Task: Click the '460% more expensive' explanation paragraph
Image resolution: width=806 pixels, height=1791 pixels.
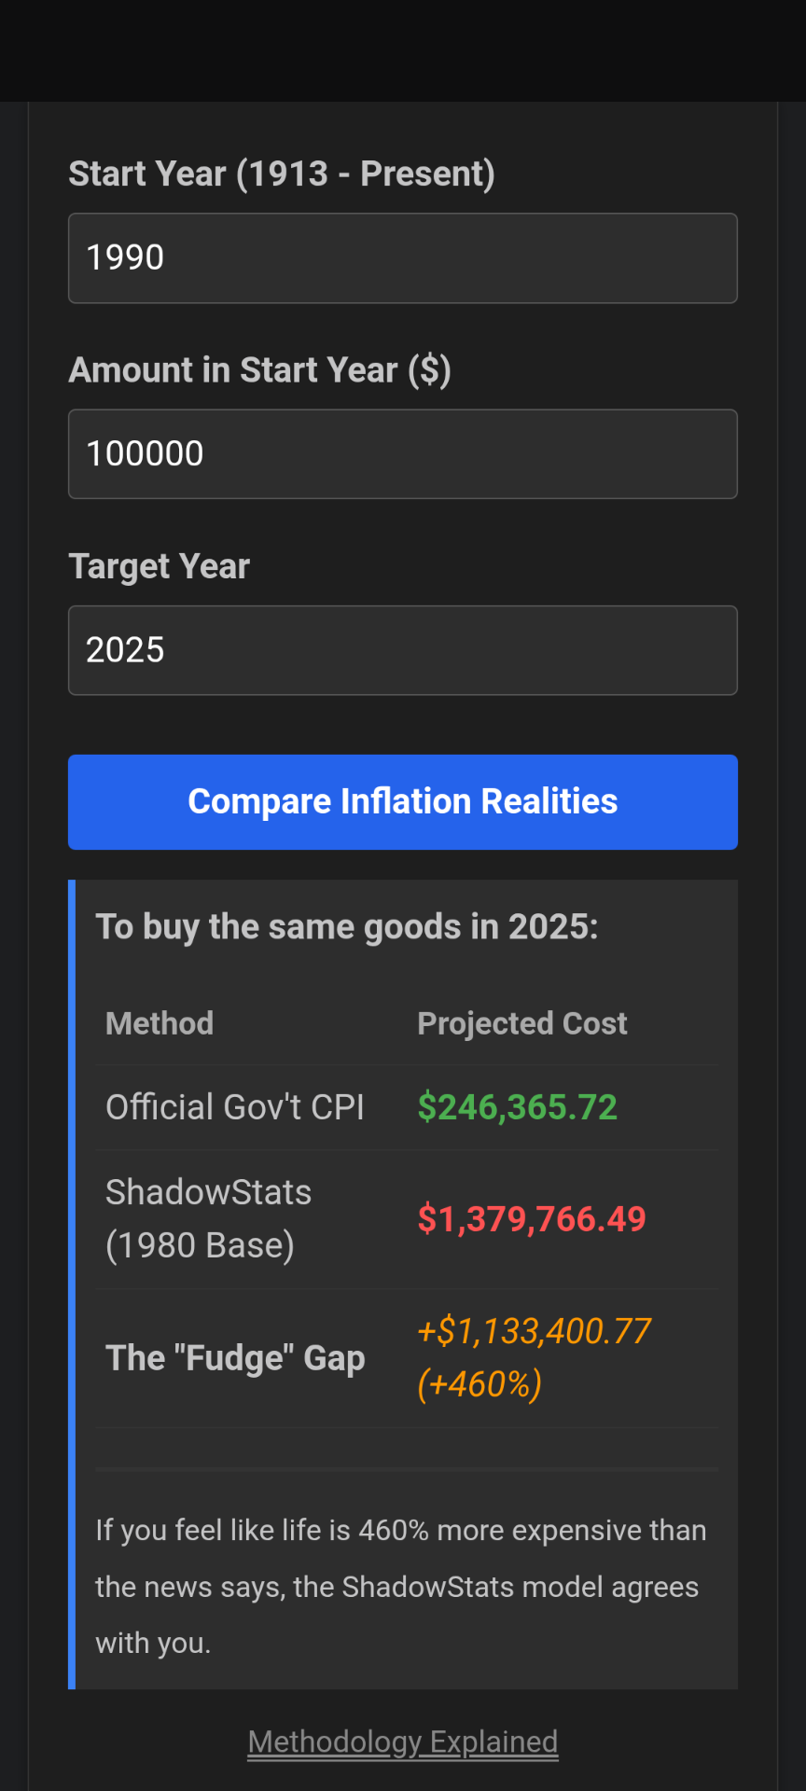Action: pos(401,1586)
